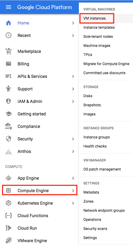Click the Cloud Functions brackets icon
Screen dimensions: 133x245
[x=9, y=215]
